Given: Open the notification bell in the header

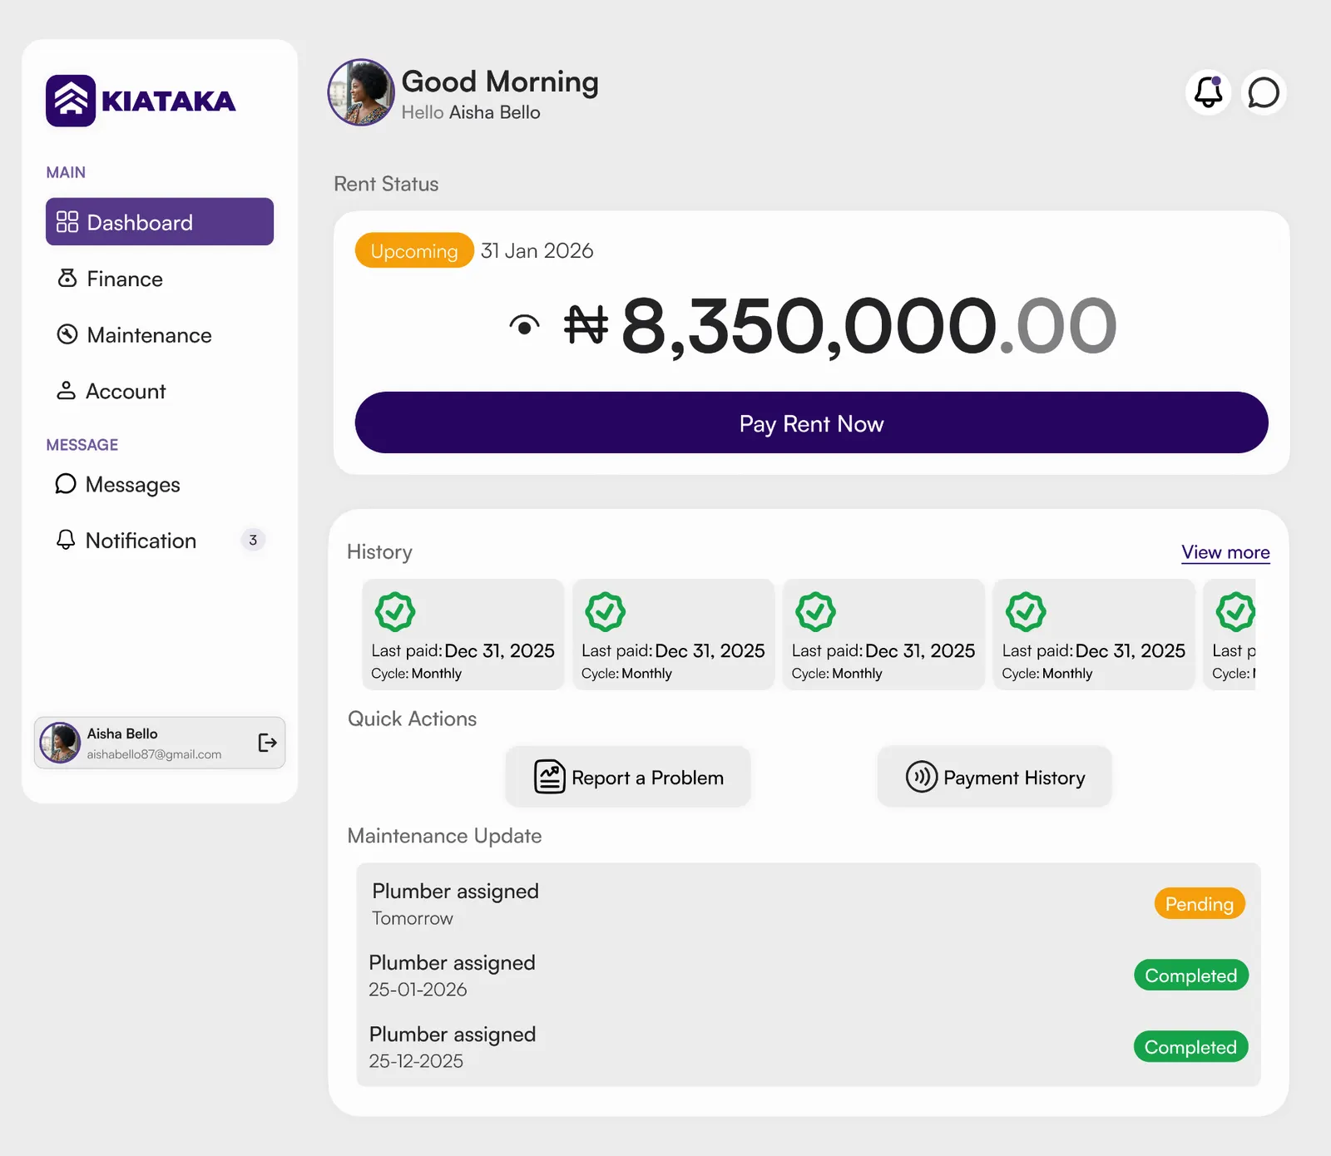Looking at the screenshot, I should pyautogui.click(x=1208, y=92).
